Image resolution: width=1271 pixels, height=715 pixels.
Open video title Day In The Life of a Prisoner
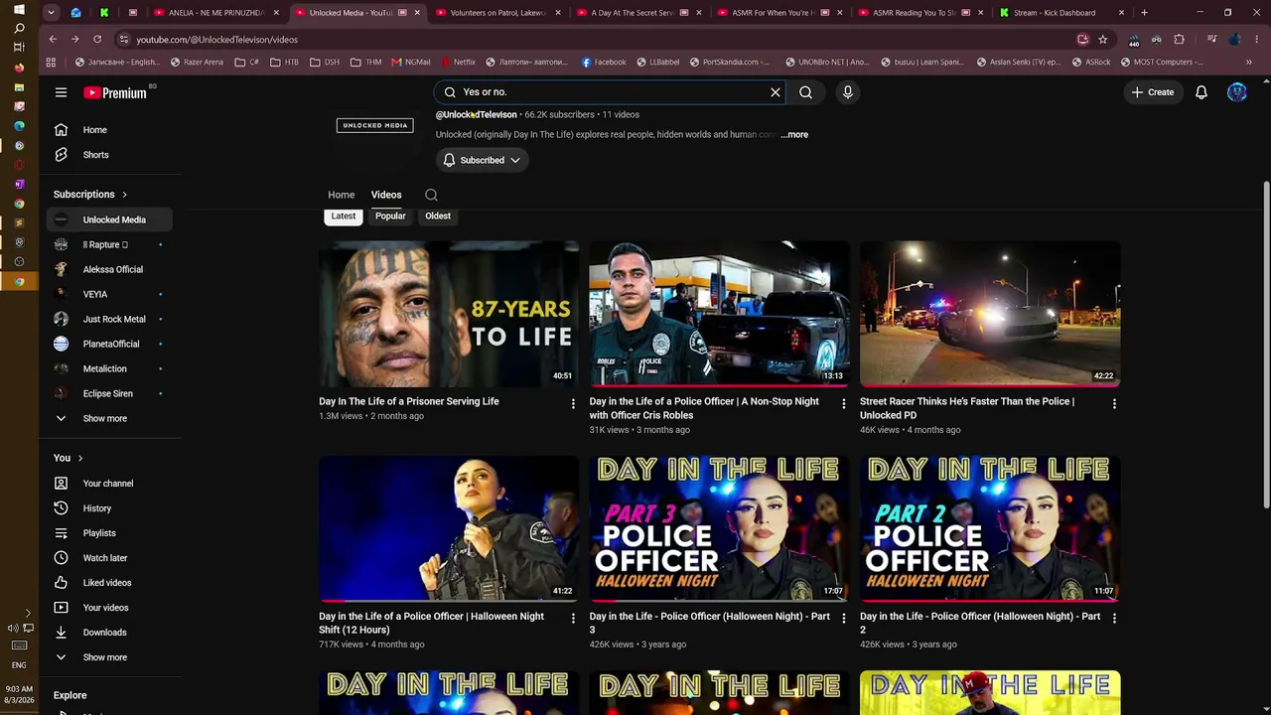pos(409,401)
